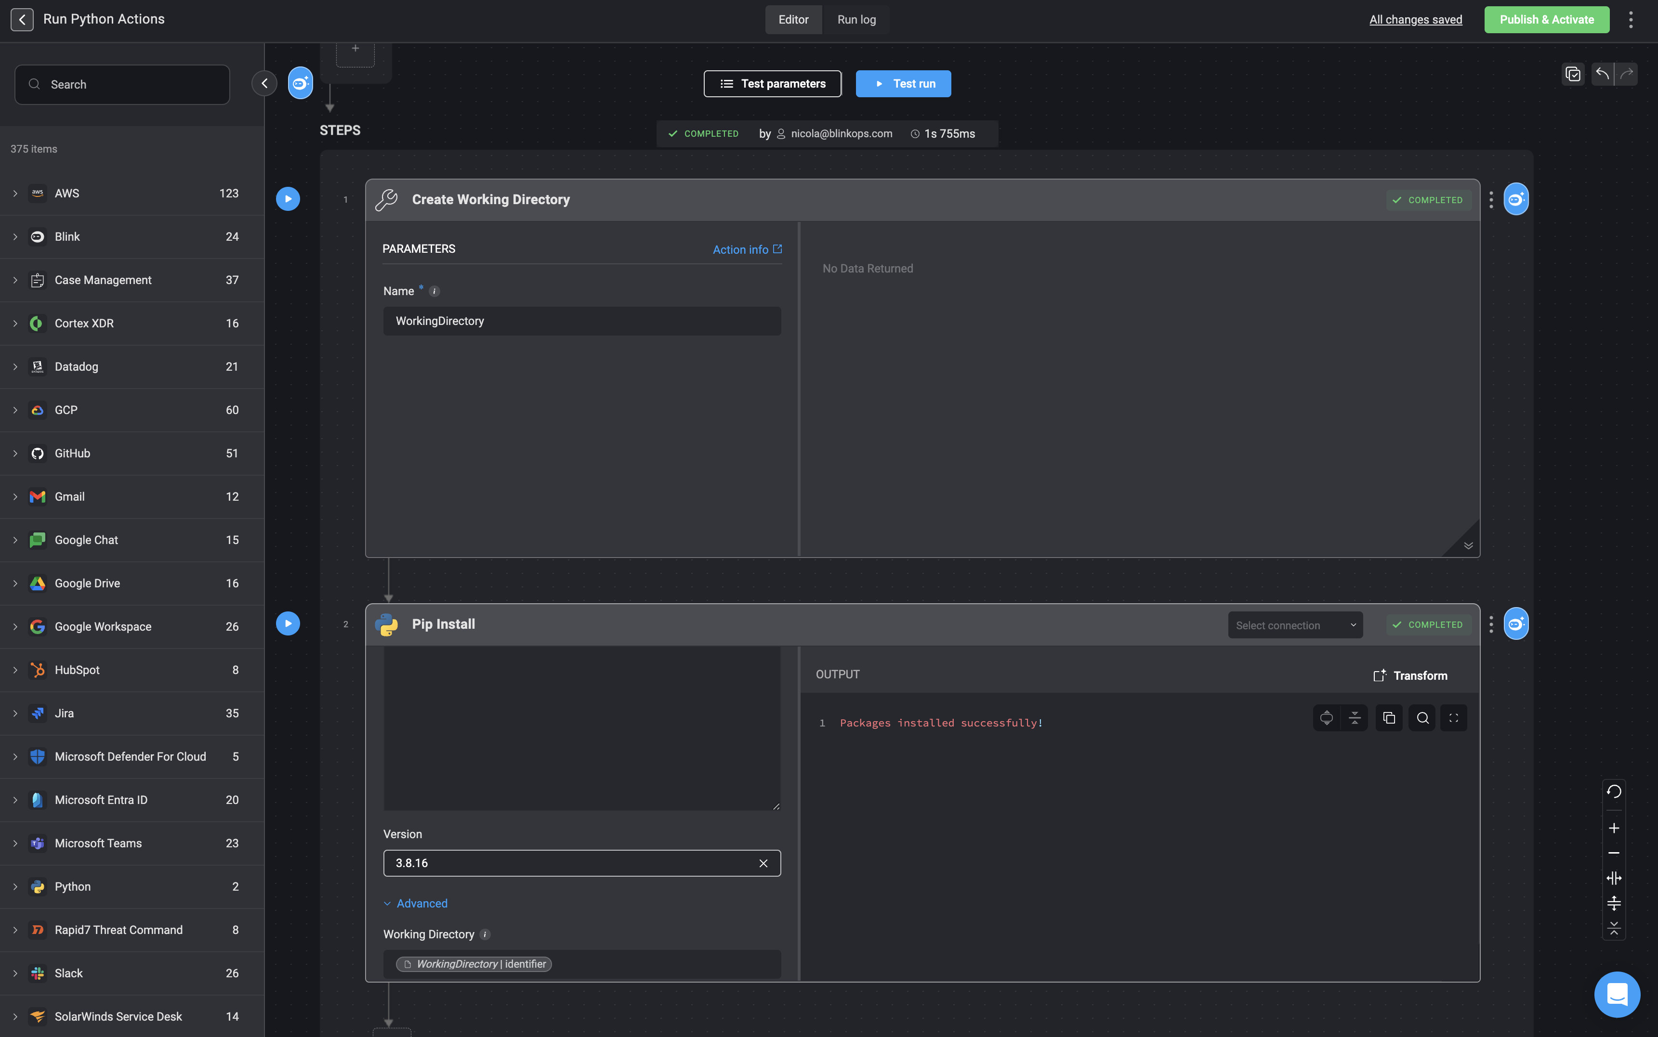
Task: Open the copy workflow icon in the top right
Action: (x=1572, y=74)
